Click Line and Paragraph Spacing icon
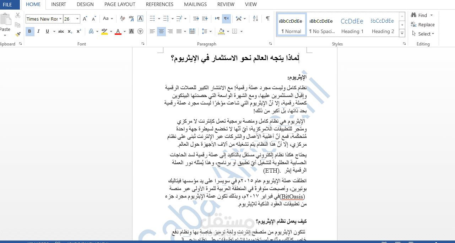 [205, 31]
